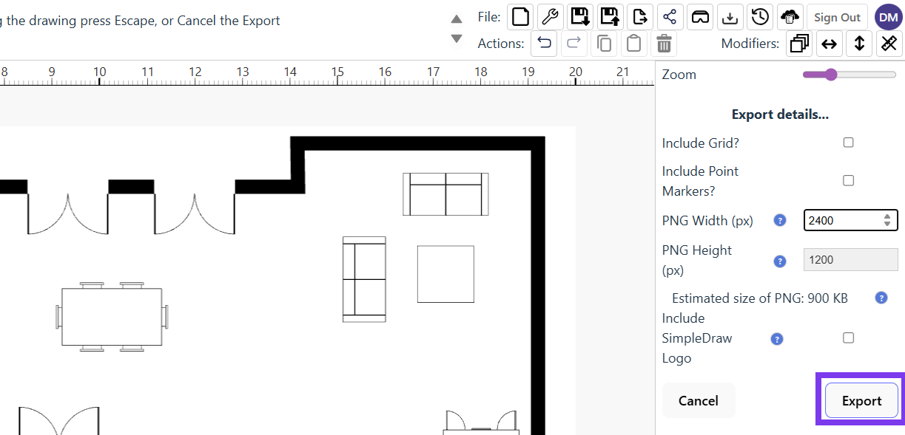Screen dimensions: 905x435
Task: Open the version history
Action: [760, 16]
